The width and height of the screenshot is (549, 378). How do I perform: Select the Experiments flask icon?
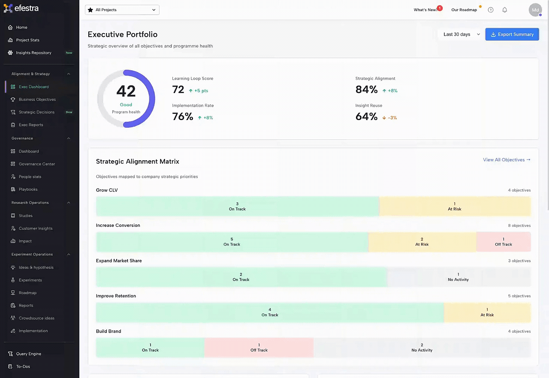click(13, 280)
